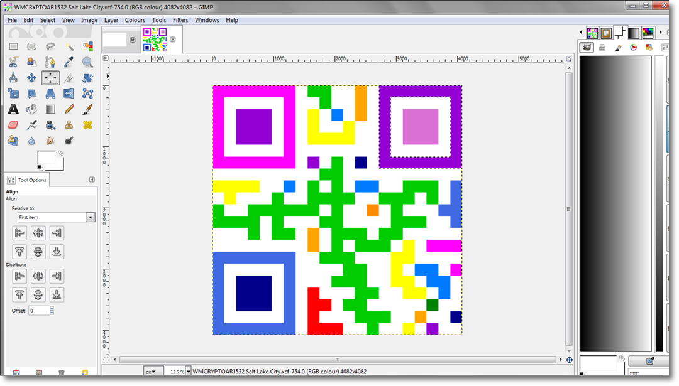Select the Smudge tool

tap(50, 141)
